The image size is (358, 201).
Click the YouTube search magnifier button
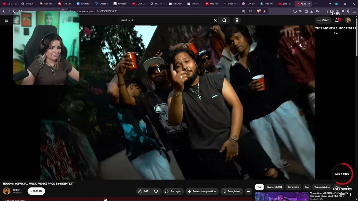point(224,20)
